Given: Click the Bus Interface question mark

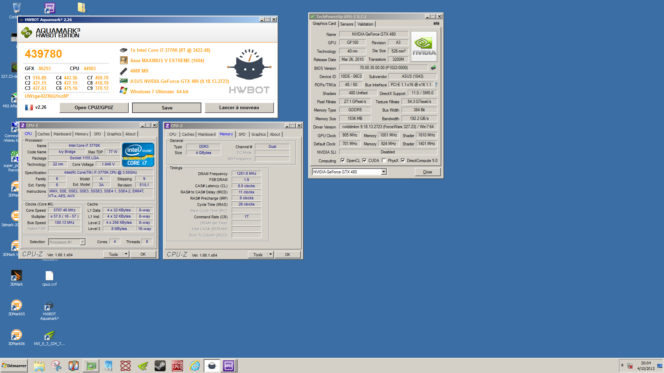Looking at the screenshot, I should click(436, 85).
